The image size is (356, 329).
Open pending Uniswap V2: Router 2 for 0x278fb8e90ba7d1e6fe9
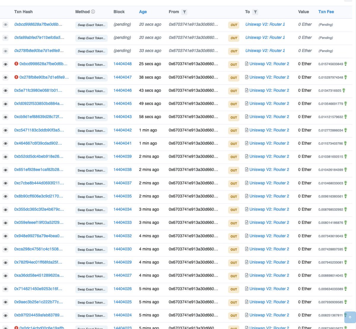pyautogui.click(x=265, y=50)
